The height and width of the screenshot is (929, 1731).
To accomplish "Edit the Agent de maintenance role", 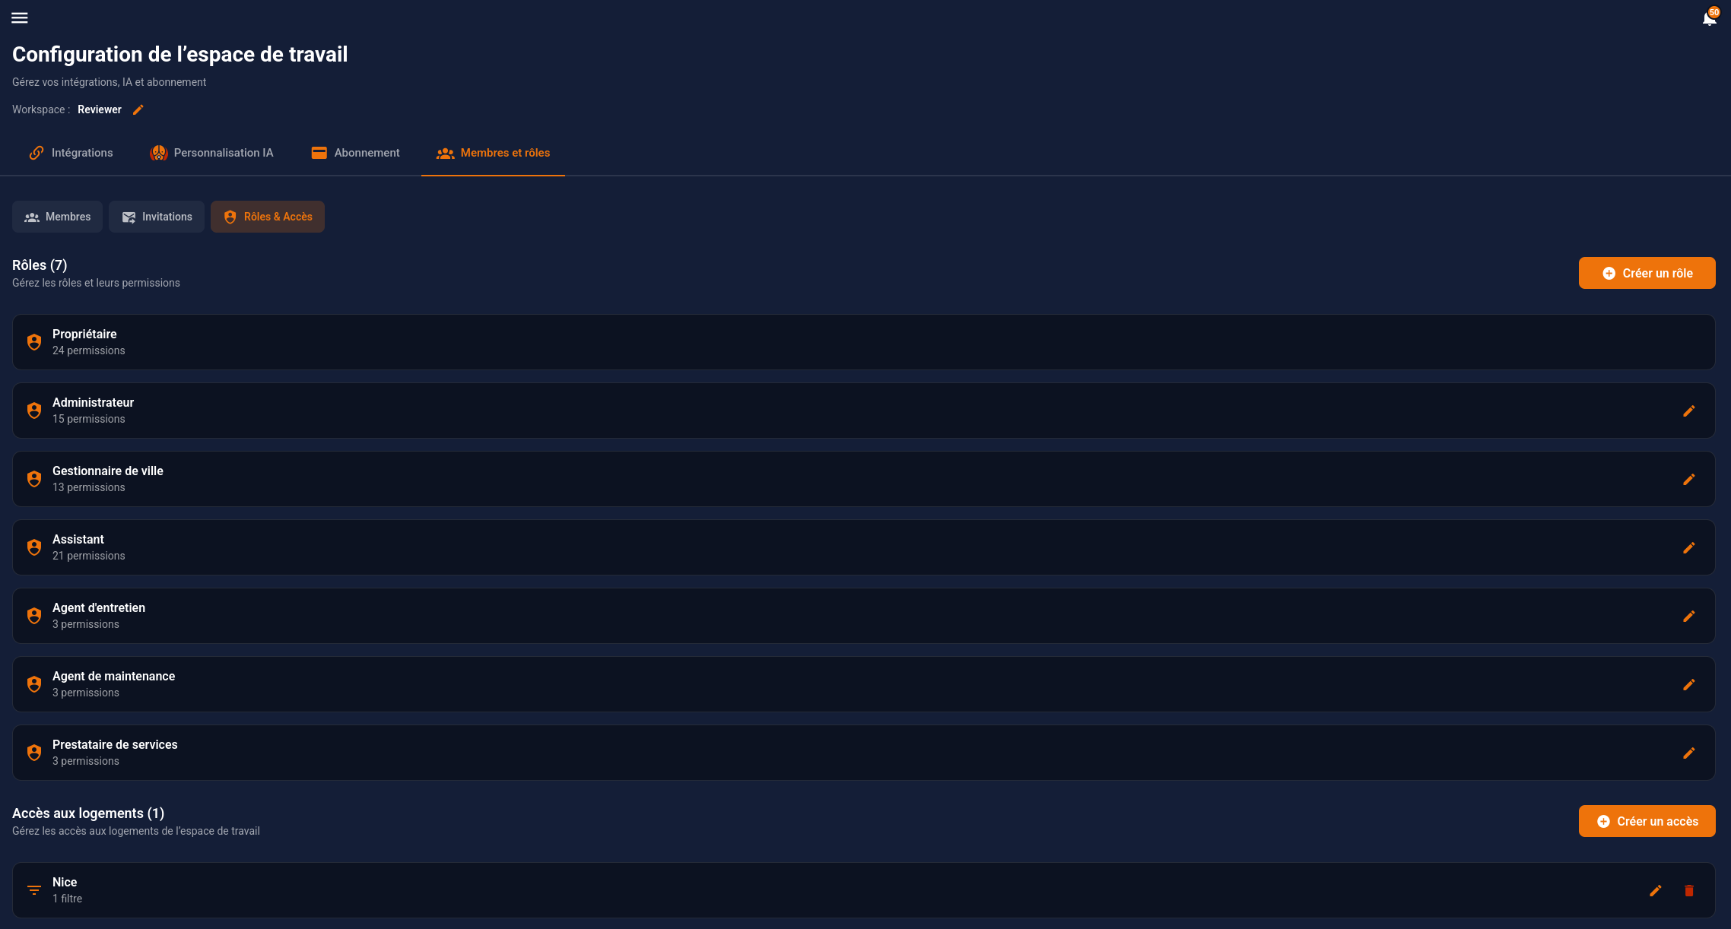I will 1688,684.
